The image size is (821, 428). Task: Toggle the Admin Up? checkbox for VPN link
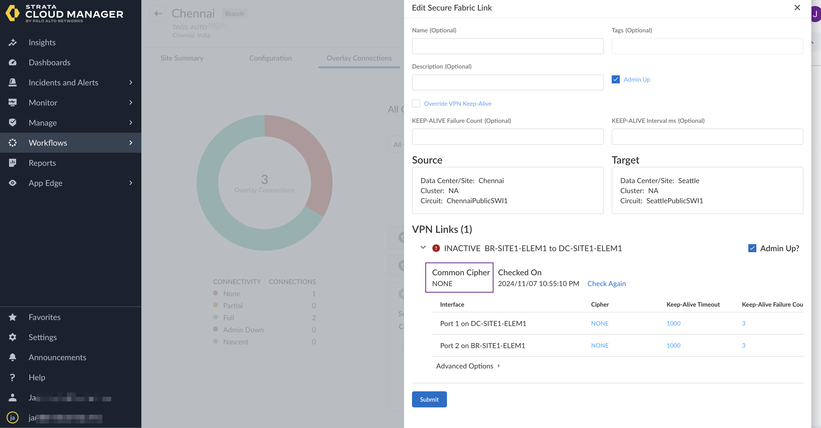pos(752,248)
